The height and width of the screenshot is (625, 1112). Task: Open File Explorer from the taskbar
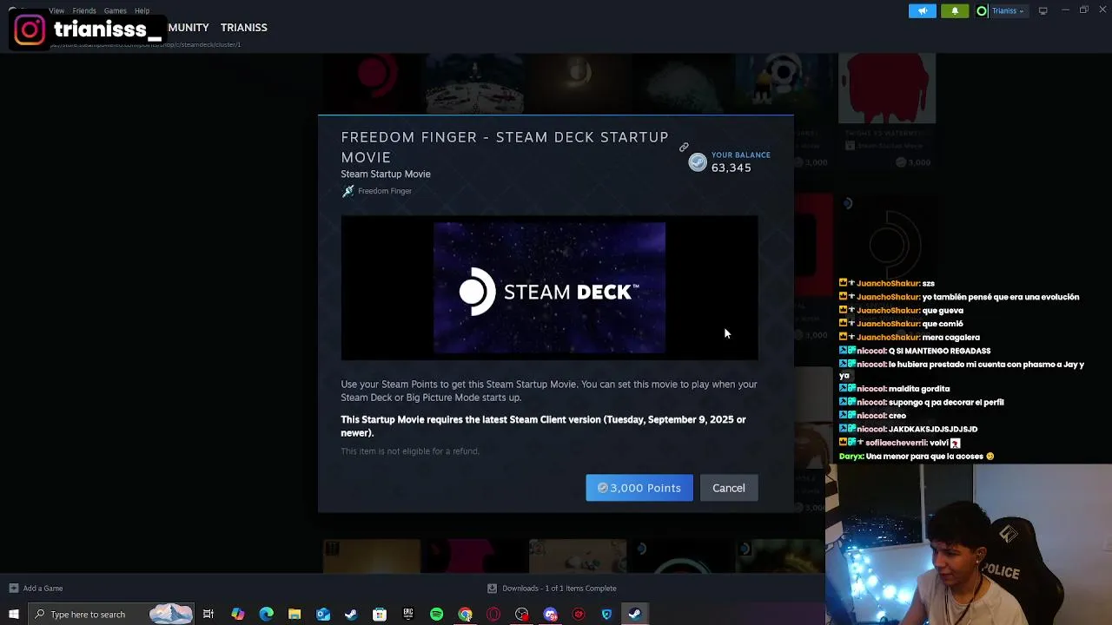click(x=295, y=615)
